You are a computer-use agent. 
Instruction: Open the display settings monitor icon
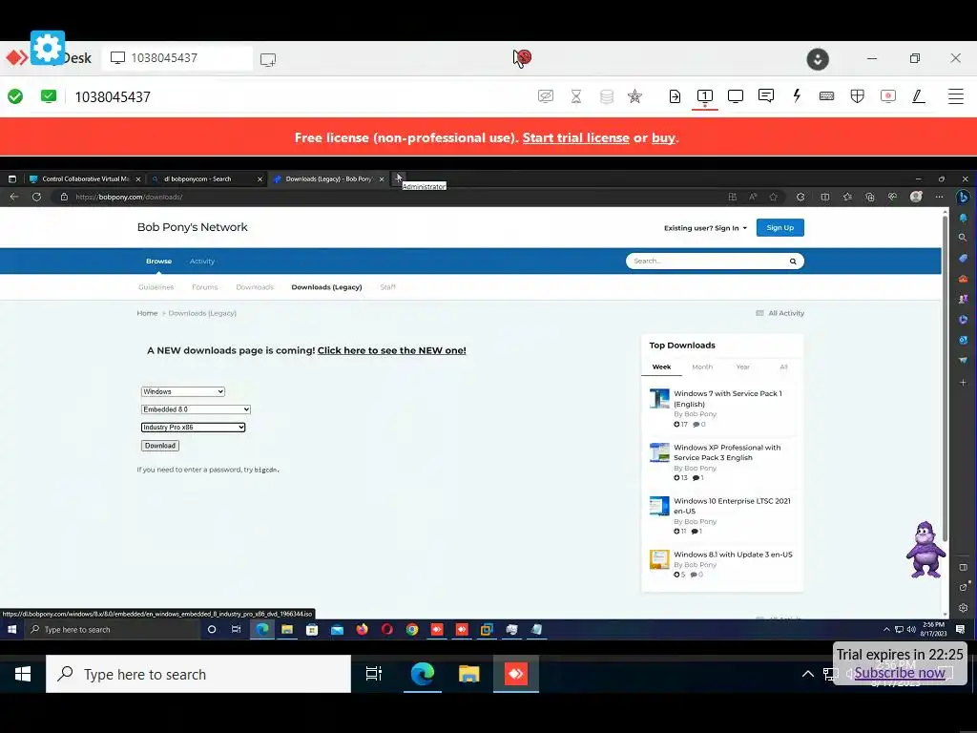coord(736,96)
